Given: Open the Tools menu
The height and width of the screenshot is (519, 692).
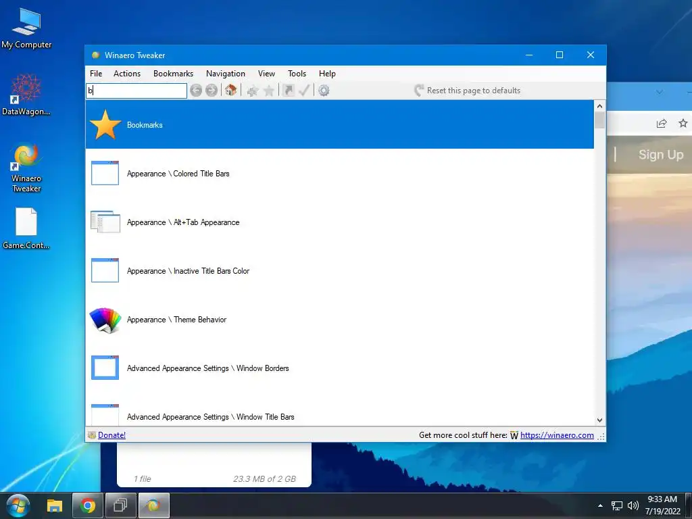Looking at the screenshot, I should point(297,74).
